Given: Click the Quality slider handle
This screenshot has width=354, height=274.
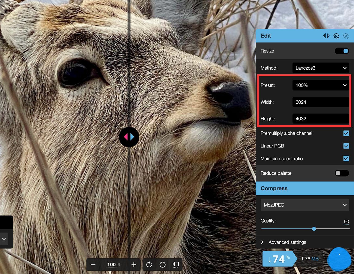Looking at the screenshot, I should coord(314,229).
